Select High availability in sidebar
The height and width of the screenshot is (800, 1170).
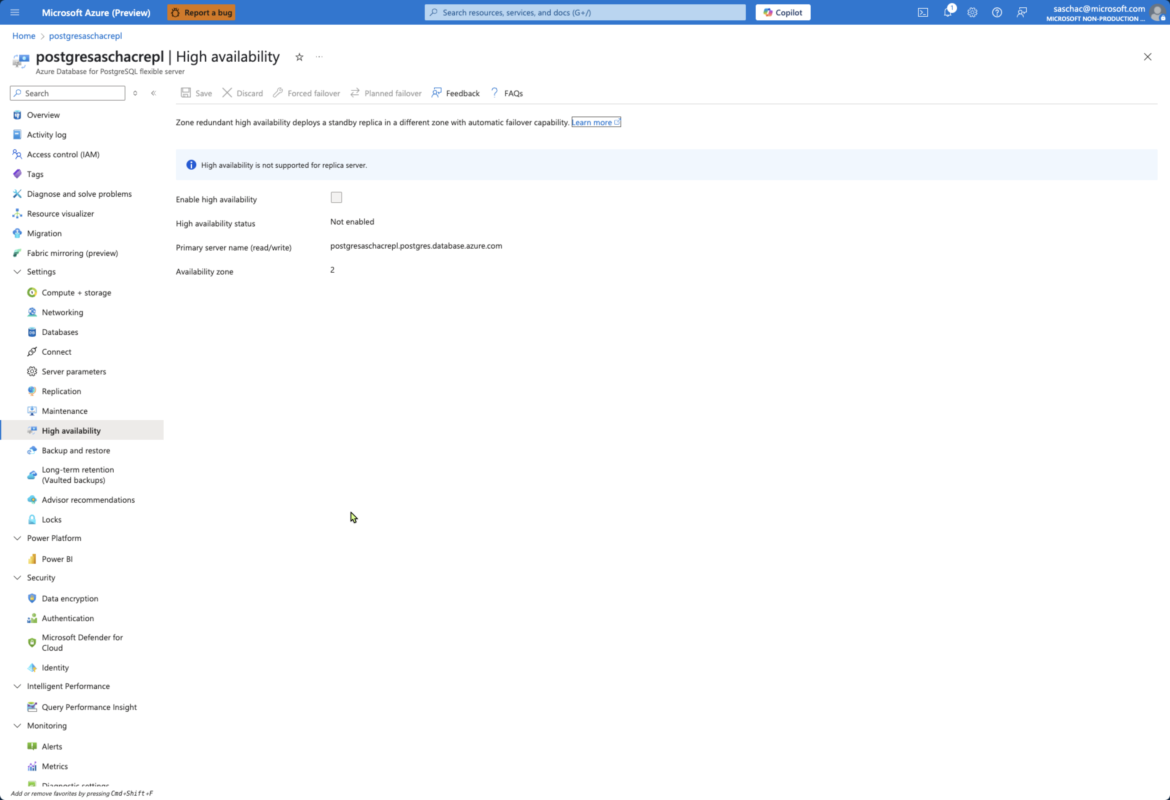coord(81,431)
